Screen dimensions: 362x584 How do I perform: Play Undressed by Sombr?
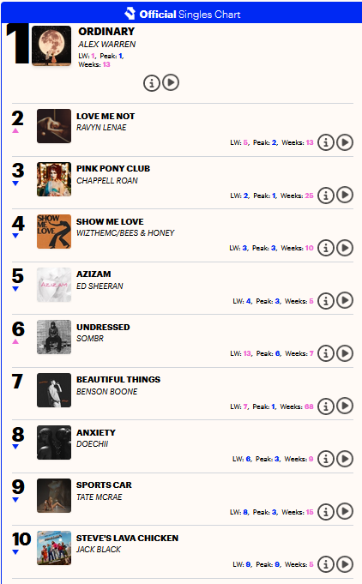coord(345,353)
